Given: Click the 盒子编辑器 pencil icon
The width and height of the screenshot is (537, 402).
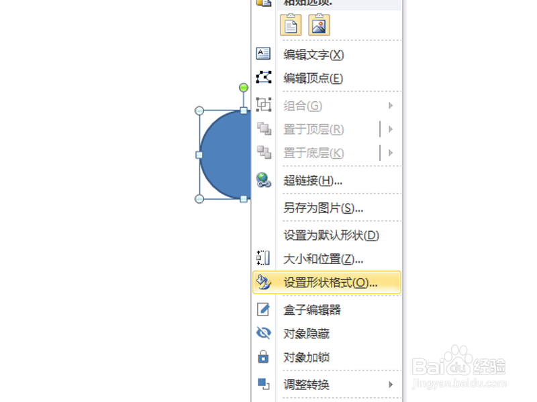Looking at the screenshot, I should (x=263, y=310).
